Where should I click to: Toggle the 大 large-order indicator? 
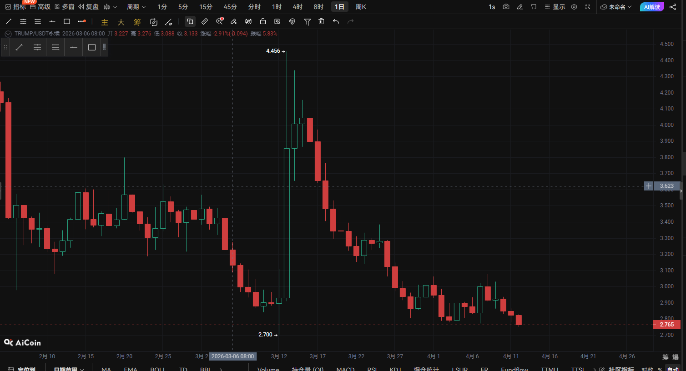pyautogui.click(x=121, y=22)
